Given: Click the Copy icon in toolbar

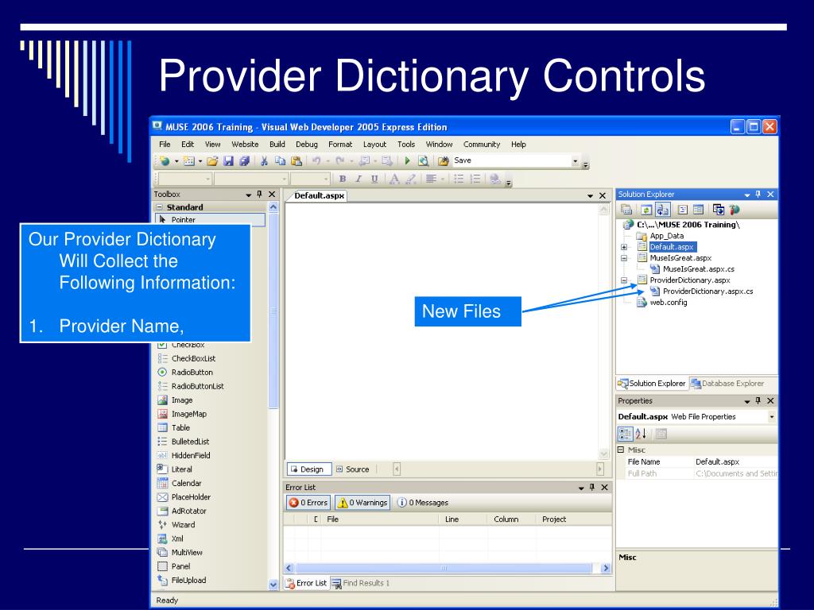Looking at the screenshot, I should coord(281,161).
